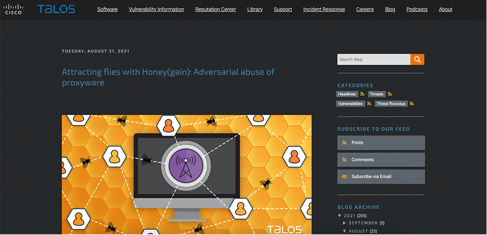
Task: Open the 2021 archive link
Action: click(x=349, y=216)
